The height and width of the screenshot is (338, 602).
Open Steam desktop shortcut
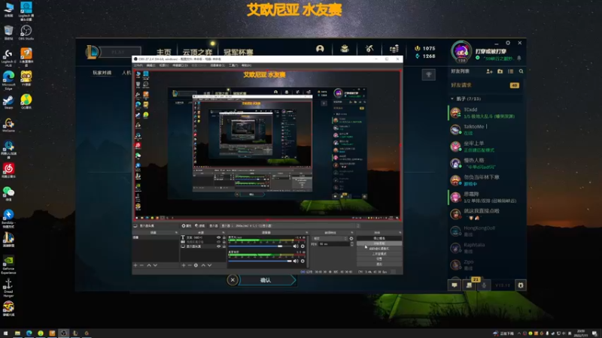point(8,102)
